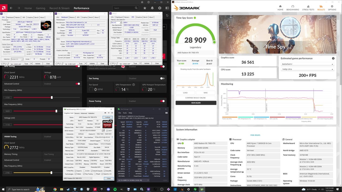This screenshot has height=192, width=342.
Task: Toggle Vulkan checkbox in GPU-Z
Action: point(75,174)
